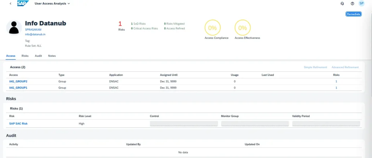Click the Simple Refinement button
Screen dimensions: 372x158
(x=315, y=67)
